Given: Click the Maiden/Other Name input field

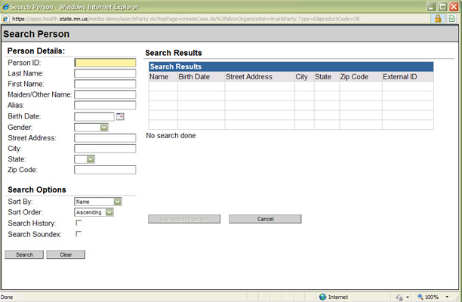Looking at the screenshot, I should 105,94.
